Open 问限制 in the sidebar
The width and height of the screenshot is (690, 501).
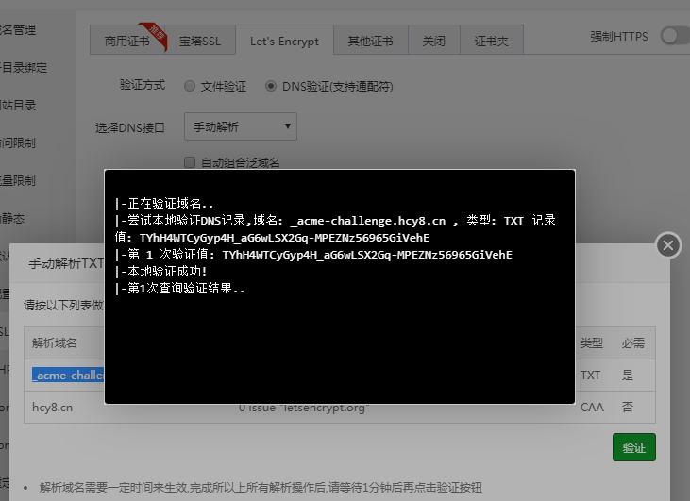point(18,143)
